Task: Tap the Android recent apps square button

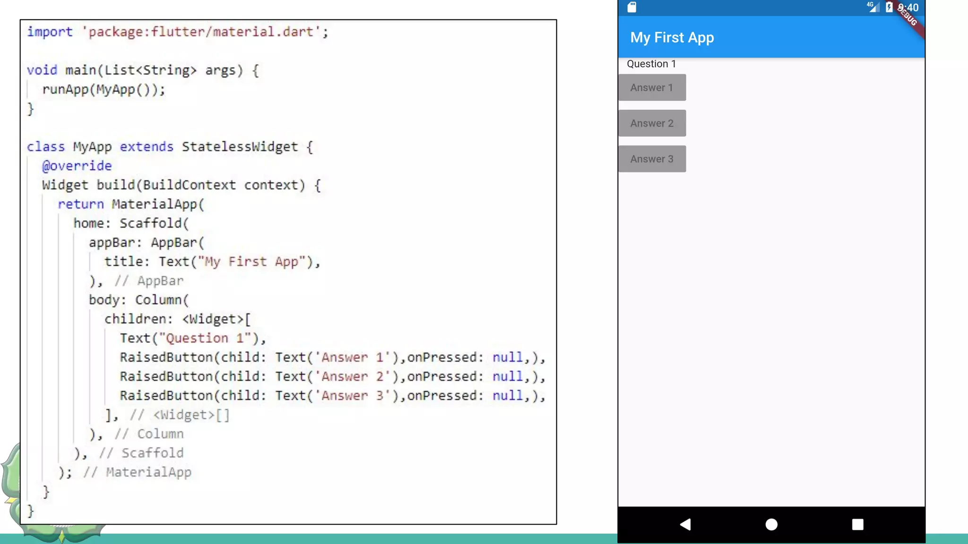Action: pos(857,525)
